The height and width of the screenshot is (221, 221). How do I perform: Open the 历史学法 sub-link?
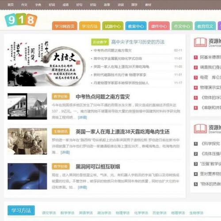[160, 213]
